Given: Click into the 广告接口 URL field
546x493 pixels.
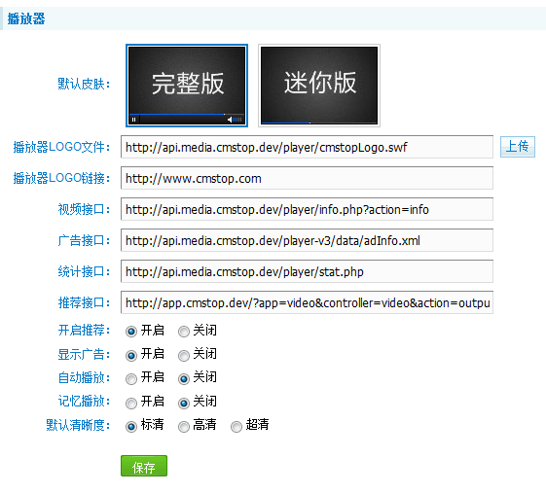Looking at the screenshot, I should tap(307, 240).
